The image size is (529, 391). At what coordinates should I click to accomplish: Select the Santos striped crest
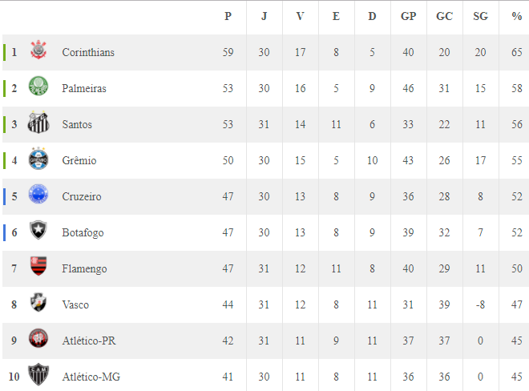[38, 122]
